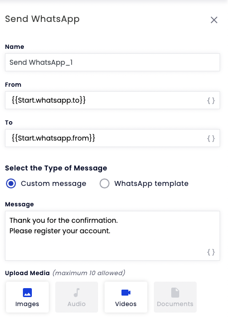Click the Audio music note icon
This screenshot has height=327, width=228.
pos(77,293)
